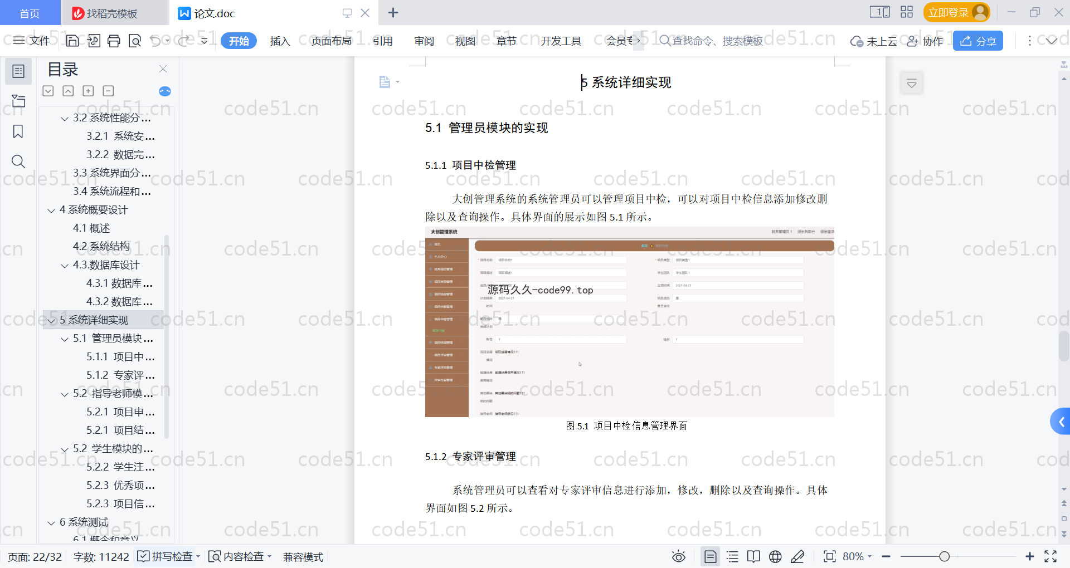Click the Print icon in toolbar
This screenshot has height=568, width=1070.
[114, 41]
